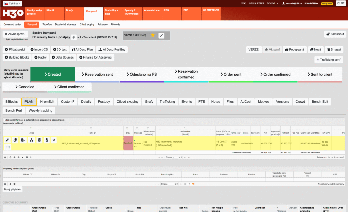Open the Weekly tracking tab
Viewport: 348px width, 212px height.
(40, 111)
